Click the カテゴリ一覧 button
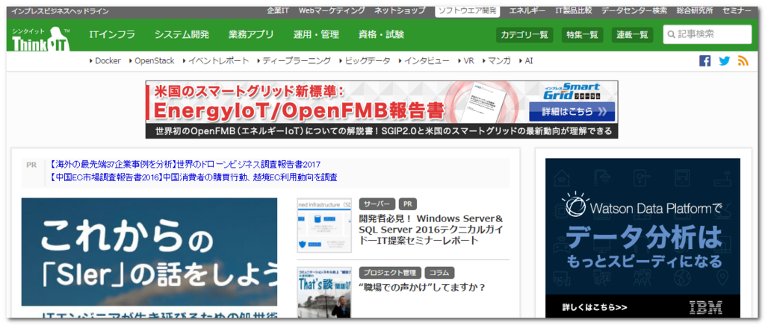The width and height of the screenshot is (765, 325). pyautogui.click(x=524, y=35)
